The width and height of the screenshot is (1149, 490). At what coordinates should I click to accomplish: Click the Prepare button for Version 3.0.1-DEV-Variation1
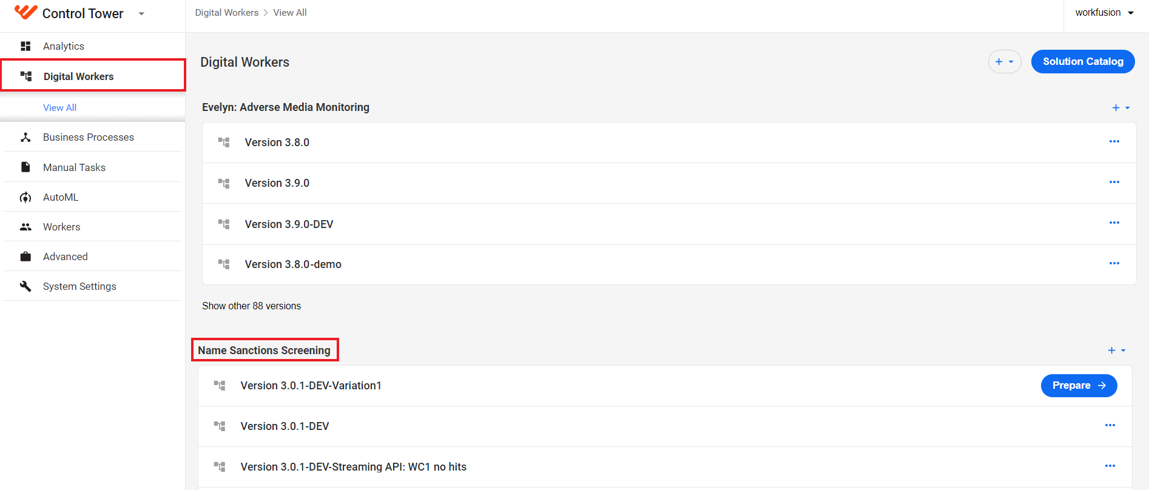tap(1079, 386)
